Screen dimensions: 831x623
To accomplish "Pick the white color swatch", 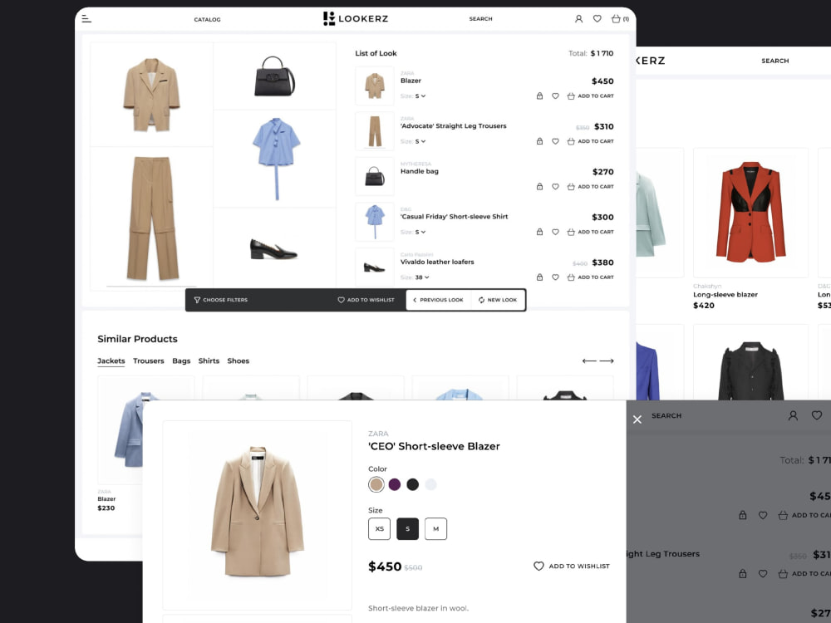I will pyautogui.click(x=430, y=484).
